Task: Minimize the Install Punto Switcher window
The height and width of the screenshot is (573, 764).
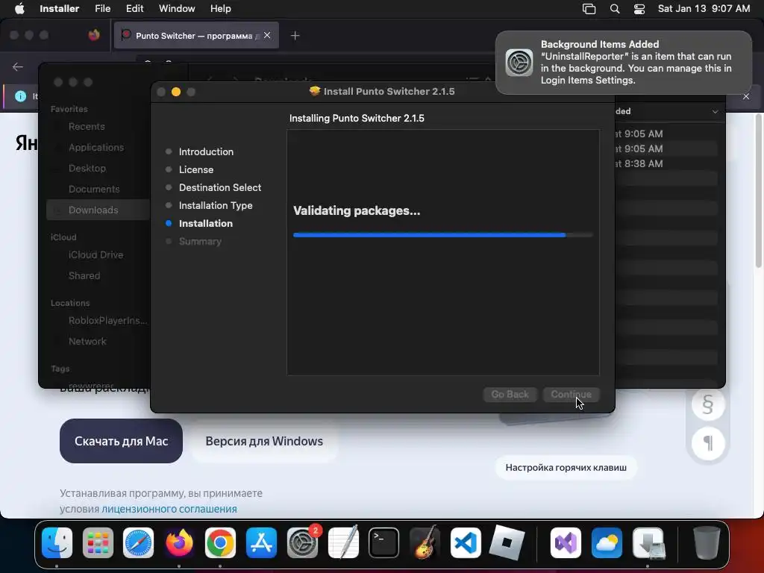Action: click(176, 92)
